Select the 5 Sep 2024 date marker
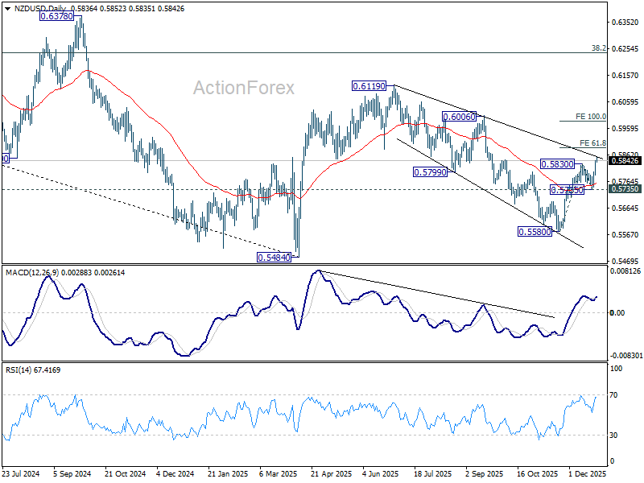The image size is (644, 483). pos(72,473)
